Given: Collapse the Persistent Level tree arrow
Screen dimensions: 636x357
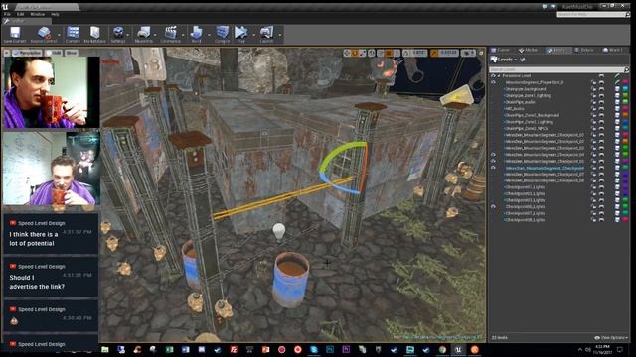Looking at the screenshot, I should 499,76.
